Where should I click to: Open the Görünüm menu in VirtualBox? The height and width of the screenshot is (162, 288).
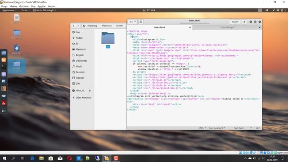coord(24,6)
